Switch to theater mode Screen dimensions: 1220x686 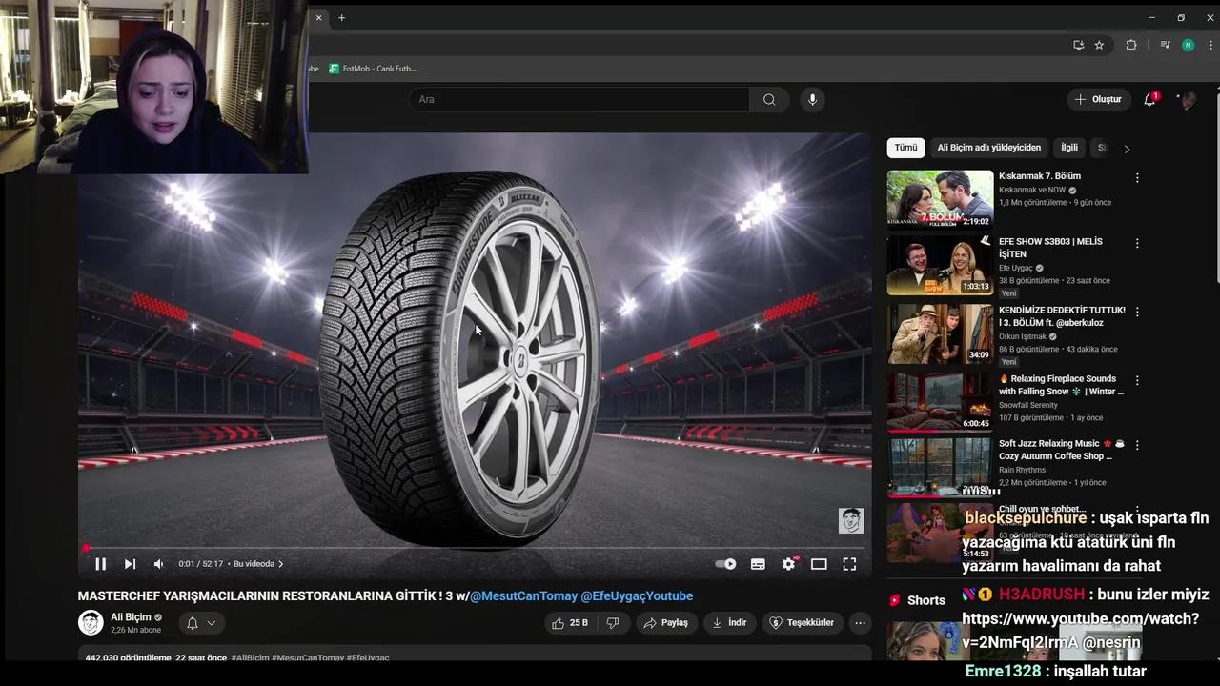pos(819,564)
